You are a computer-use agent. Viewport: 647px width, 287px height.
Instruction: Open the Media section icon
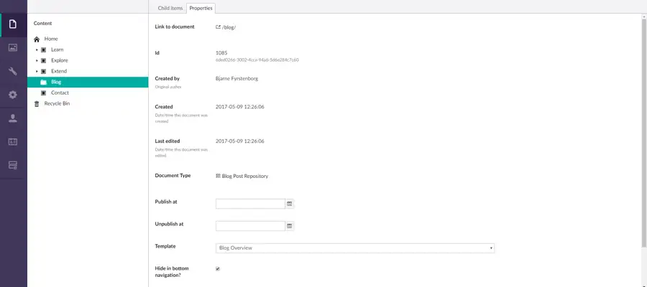(13, 48)
